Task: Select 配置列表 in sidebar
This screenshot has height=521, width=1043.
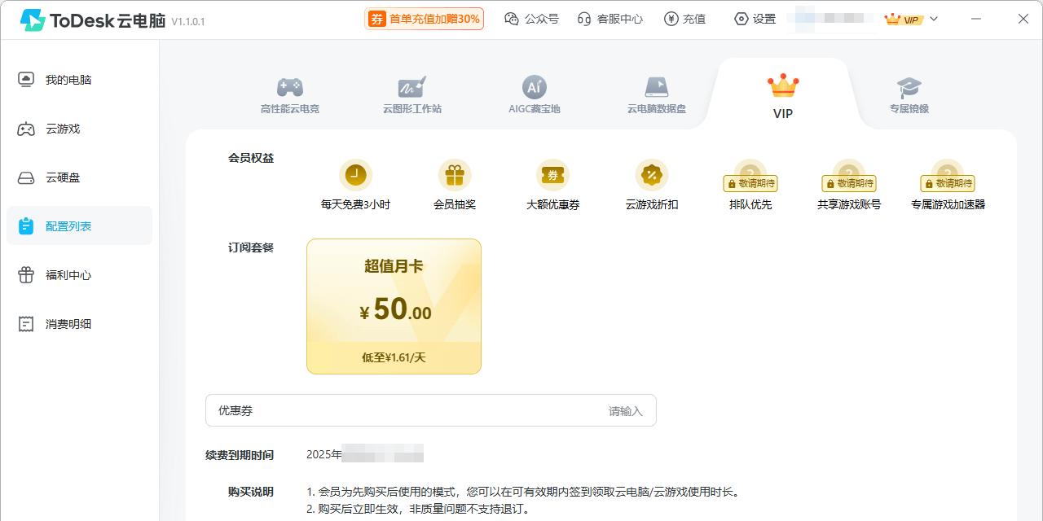Action: [x=79, y=225]
